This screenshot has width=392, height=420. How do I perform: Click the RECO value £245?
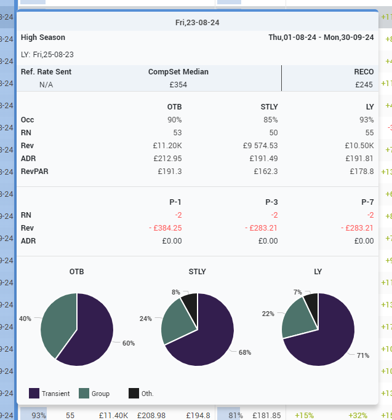pos(364,85)
